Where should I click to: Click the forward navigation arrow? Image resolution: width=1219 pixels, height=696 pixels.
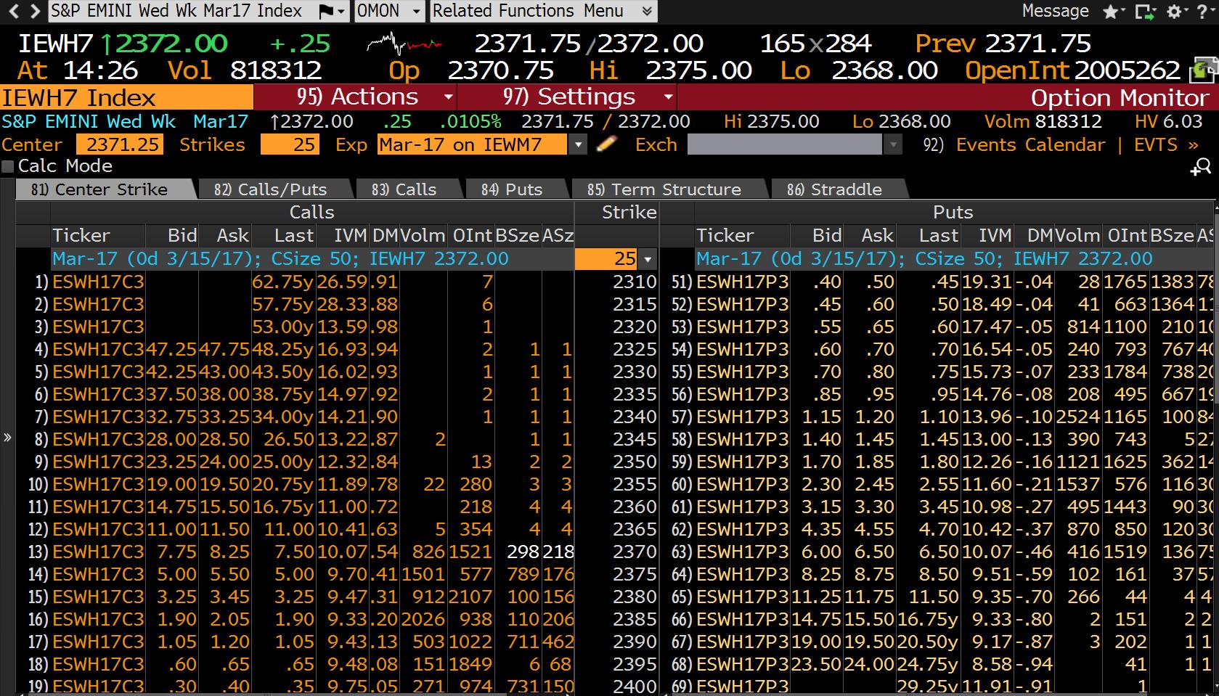click(x=34, y=11)
